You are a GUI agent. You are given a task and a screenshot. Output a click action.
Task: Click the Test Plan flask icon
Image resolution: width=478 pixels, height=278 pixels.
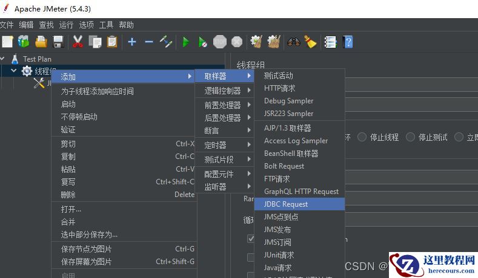15,59
